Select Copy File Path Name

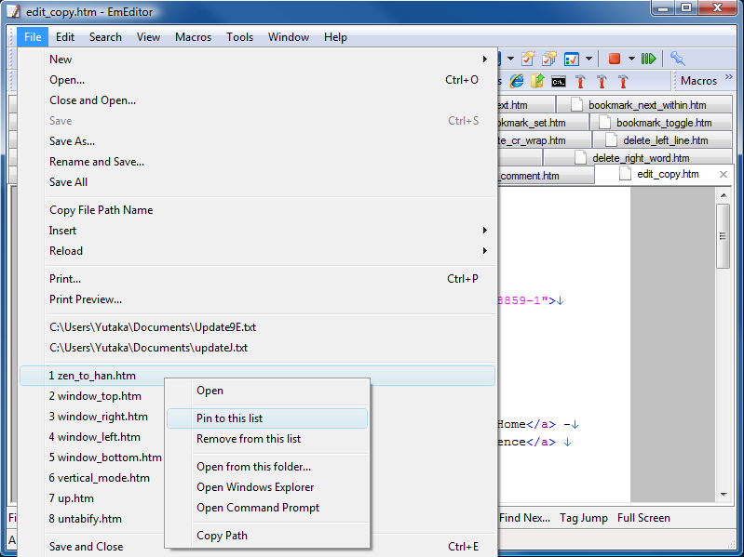pyautogui.click(x=257, y=210)
